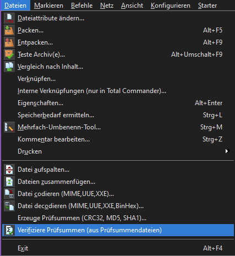Viewport: 235px width, 256px height.
Task: Select Erzeuge Prüfsummen (CRC32, MD5, SHA1)...
Action: click(x=118, y=218)
